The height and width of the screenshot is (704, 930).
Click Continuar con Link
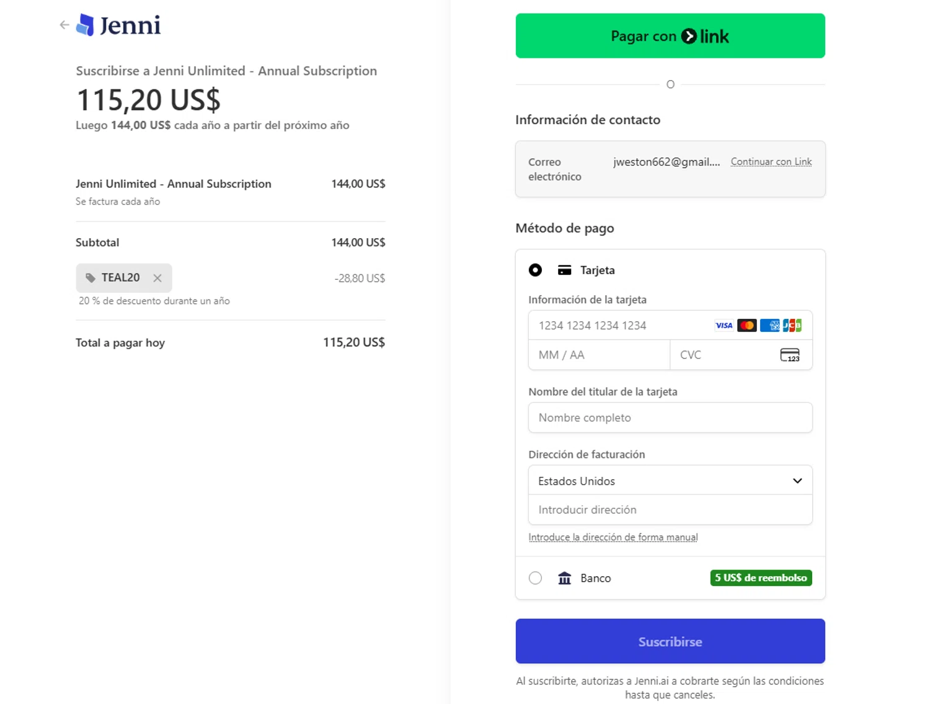(x=771, y=162)
